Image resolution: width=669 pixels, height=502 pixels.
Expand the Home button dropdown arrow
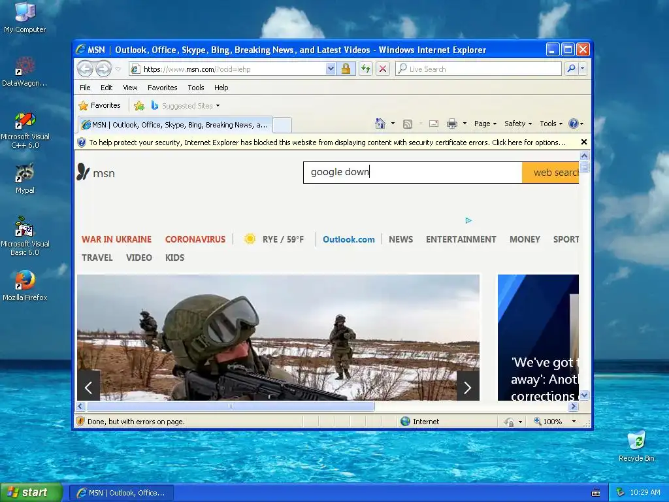point(393,124)
